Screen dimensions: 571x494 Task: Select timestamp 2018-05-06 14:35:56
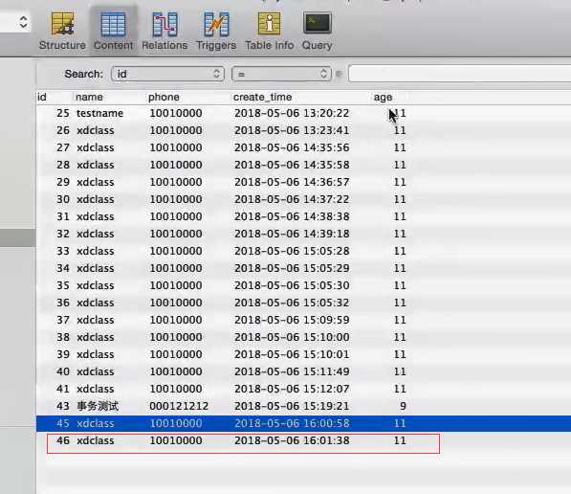coord(292,147)
